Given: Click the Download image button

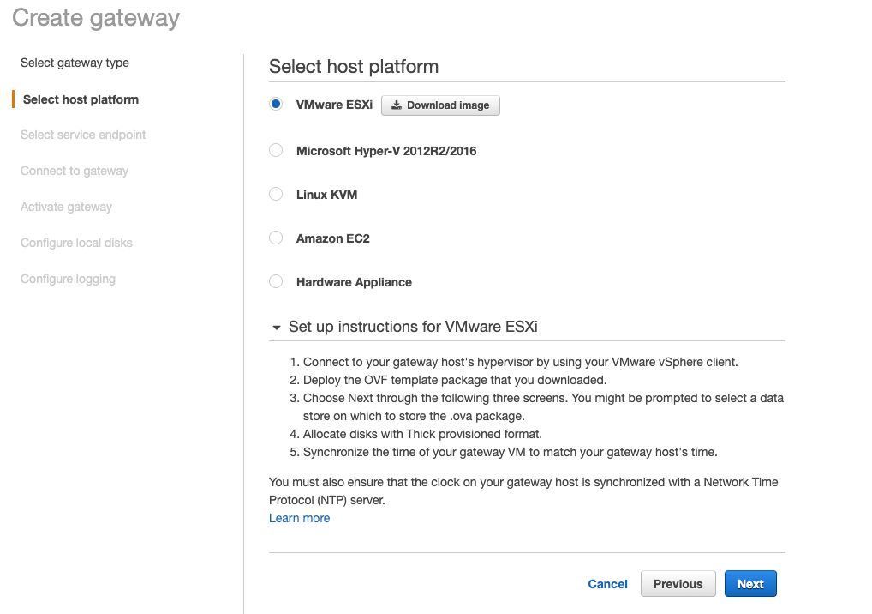Looking at the screenshot, I should click(439, 105).
